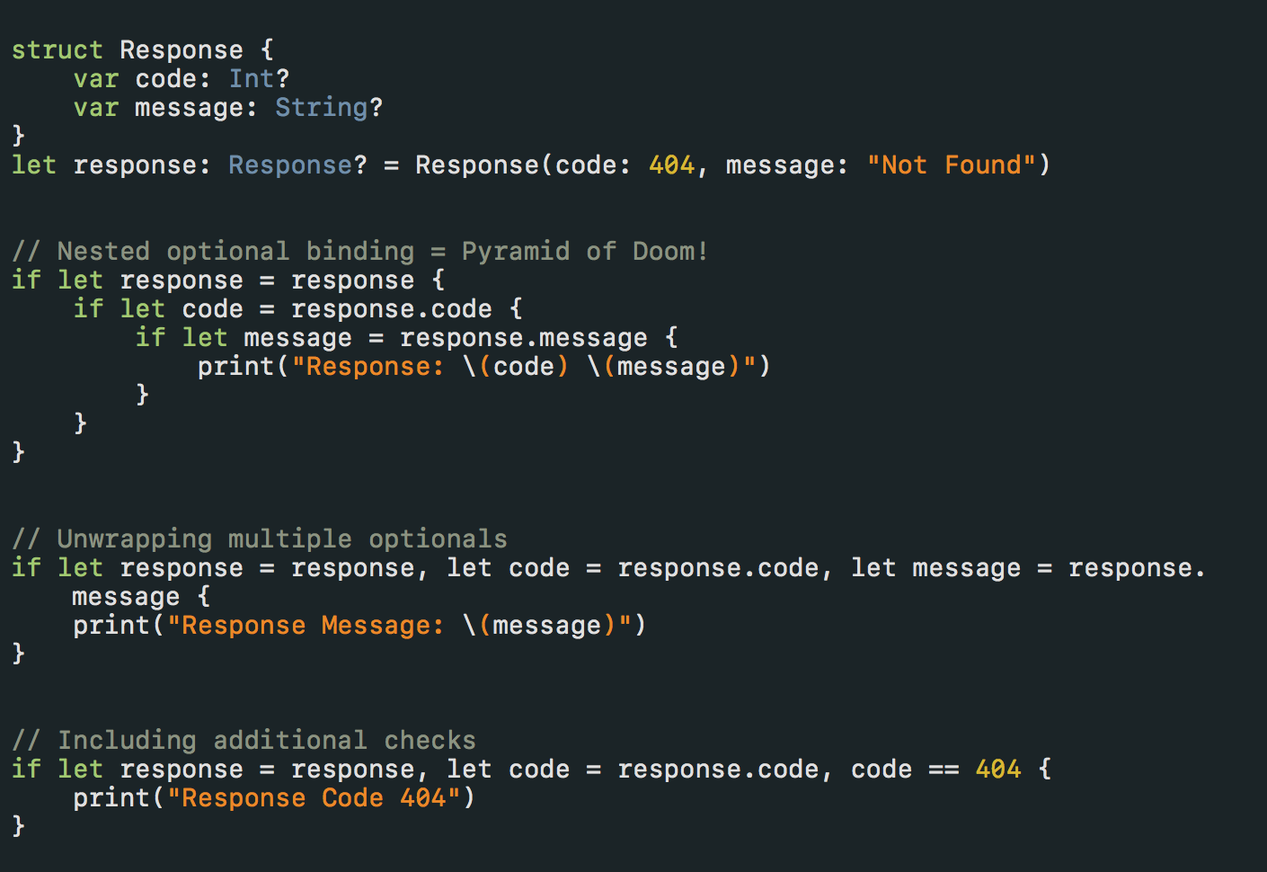Click the \(code) interpolation in print
Viewport: 1267px width, 872px height.
coord(516,367)
